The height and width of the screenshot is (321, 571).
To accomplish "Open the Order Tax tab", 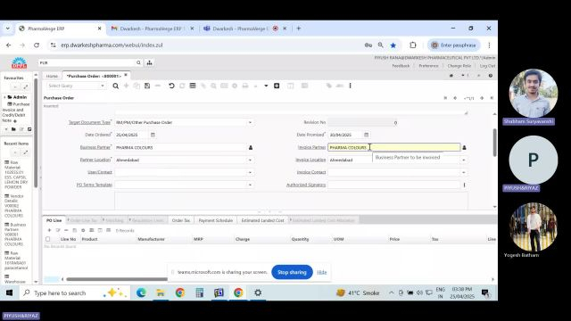I will click(181, 220).
